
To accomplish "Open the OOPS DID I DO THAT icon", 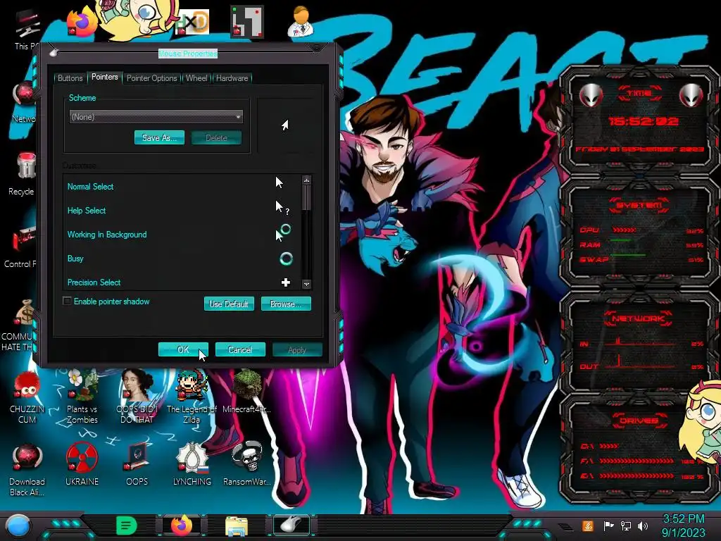I will click(x=137, y=397).
